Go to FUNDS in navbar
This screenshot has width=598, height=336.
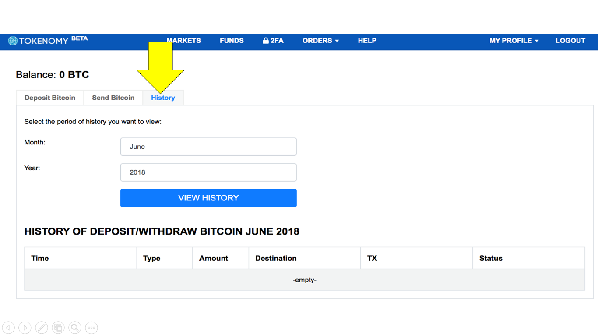(x=232, y=40)
